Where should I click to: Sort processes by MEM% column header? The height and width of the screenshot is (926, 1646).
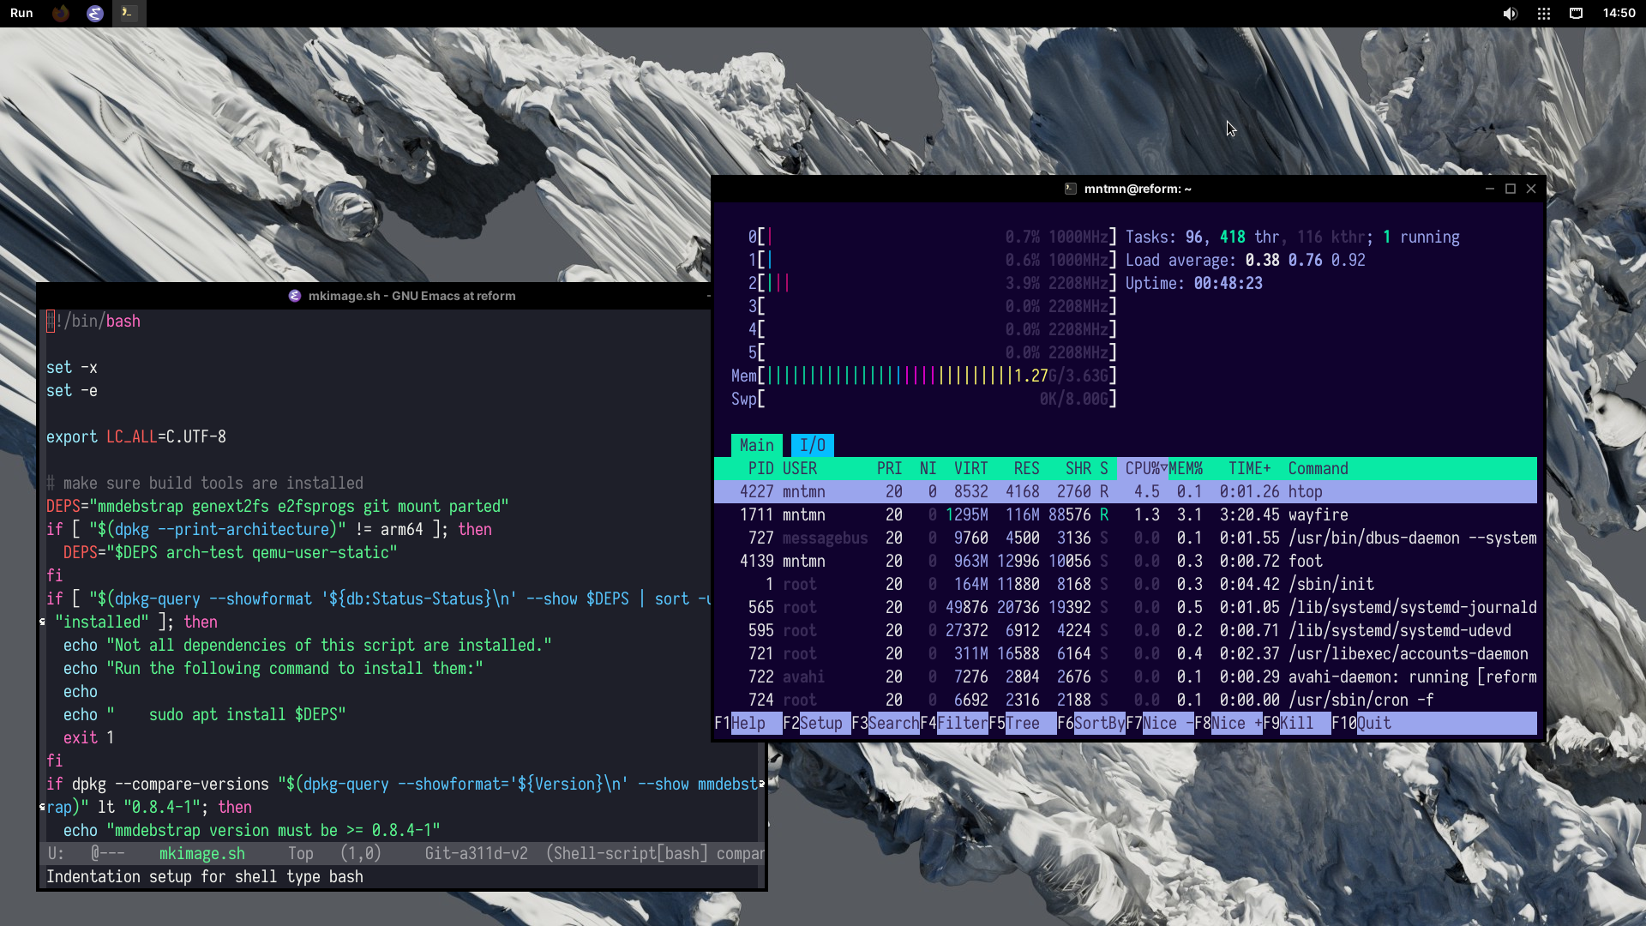click(1186, 468)
